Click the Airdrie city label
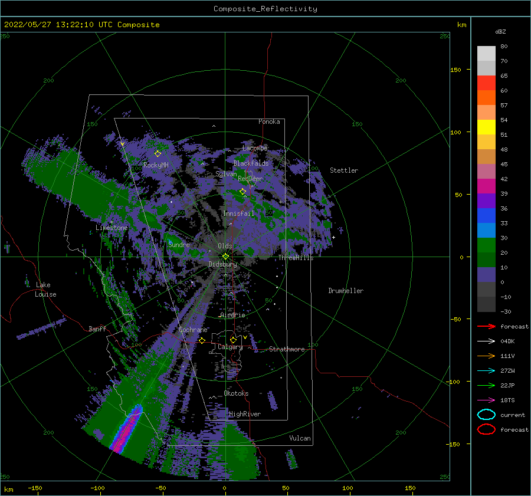 (232, 315)
